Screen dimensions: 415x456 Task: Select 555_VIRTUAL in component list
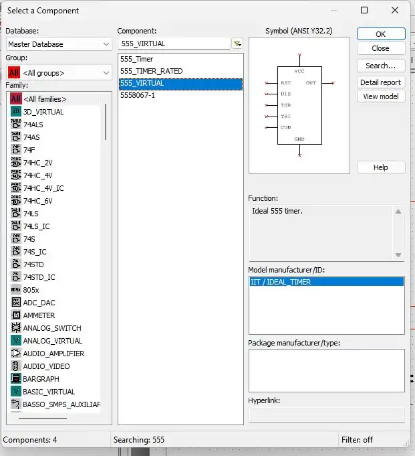click(180, 84)
